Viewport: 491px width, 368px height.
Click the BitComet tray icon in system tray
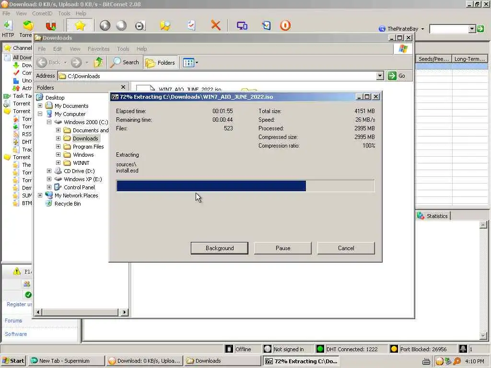click(x=439, y=361)
